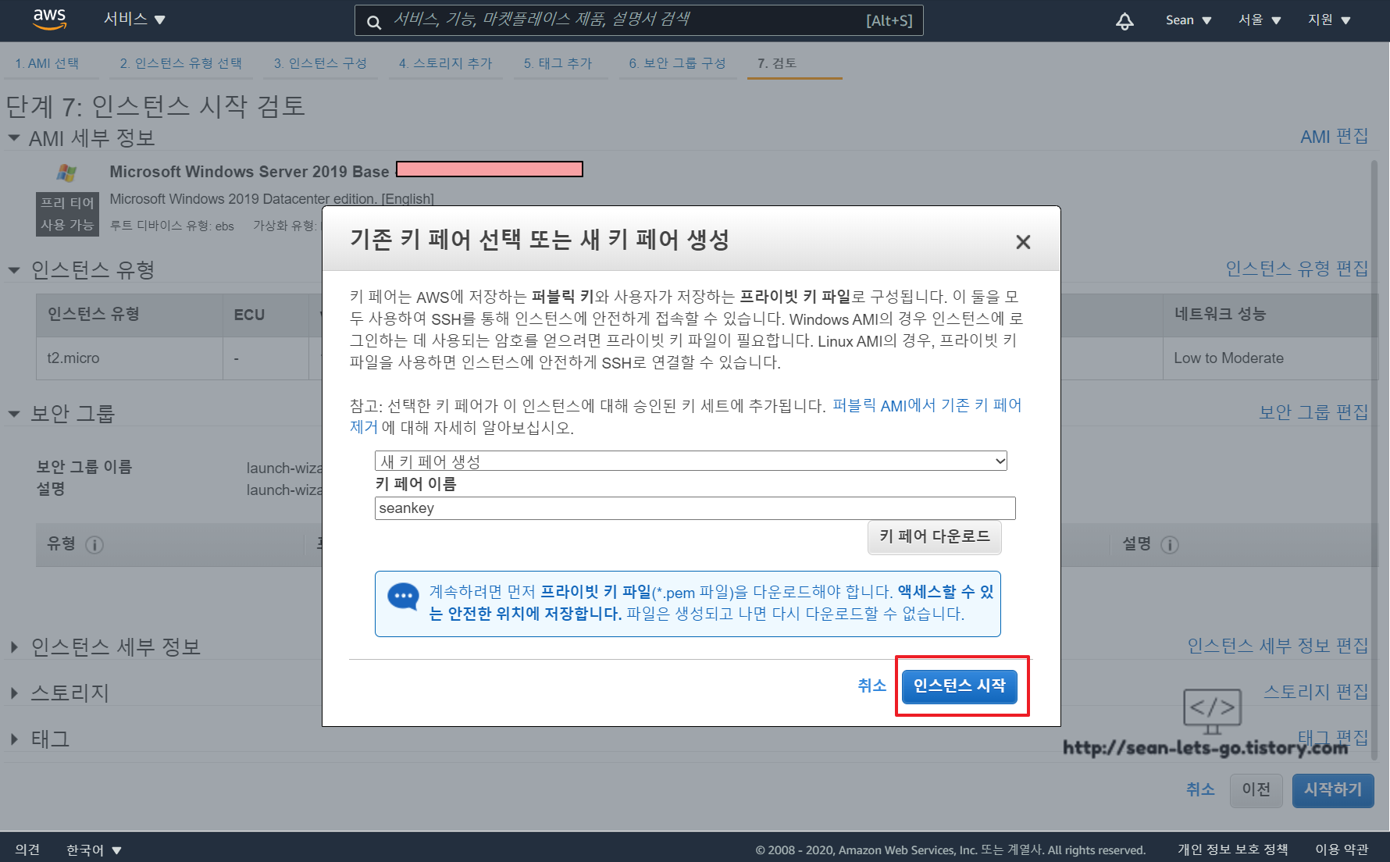Click info icon next to 유형
The image size is (1390, 862).
[94, 545]
